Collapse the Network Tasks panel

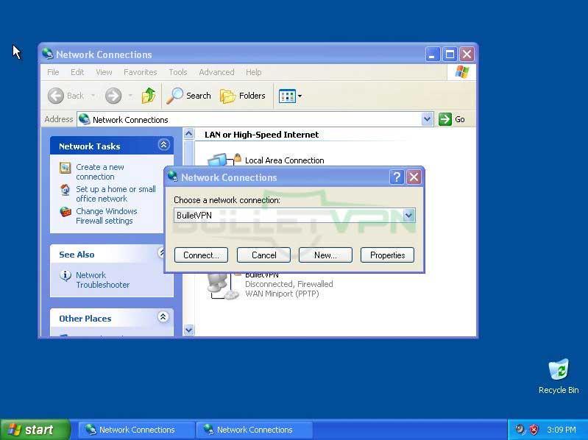point(163,145)
